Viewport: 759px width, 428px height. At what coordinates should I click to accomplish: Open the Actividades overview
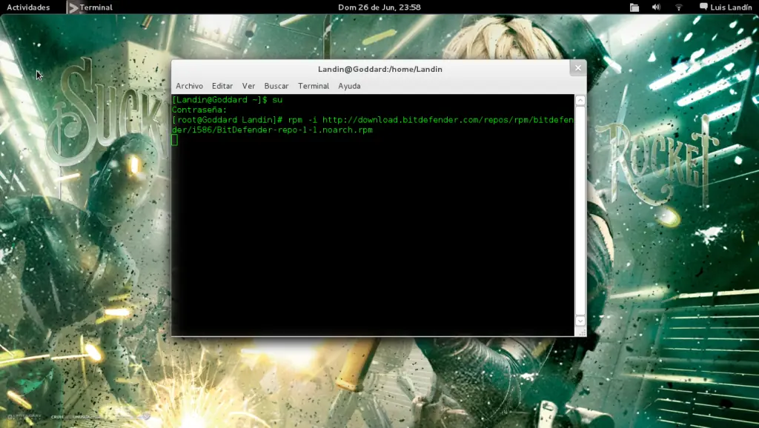click(x=28, y=7)
